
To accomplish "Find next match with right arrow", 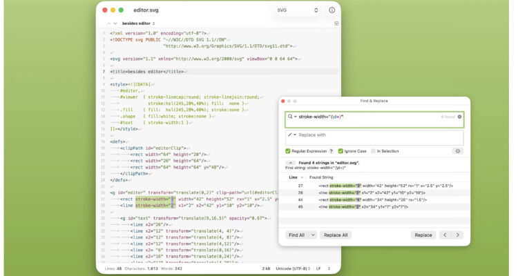I will click(457, 235).
